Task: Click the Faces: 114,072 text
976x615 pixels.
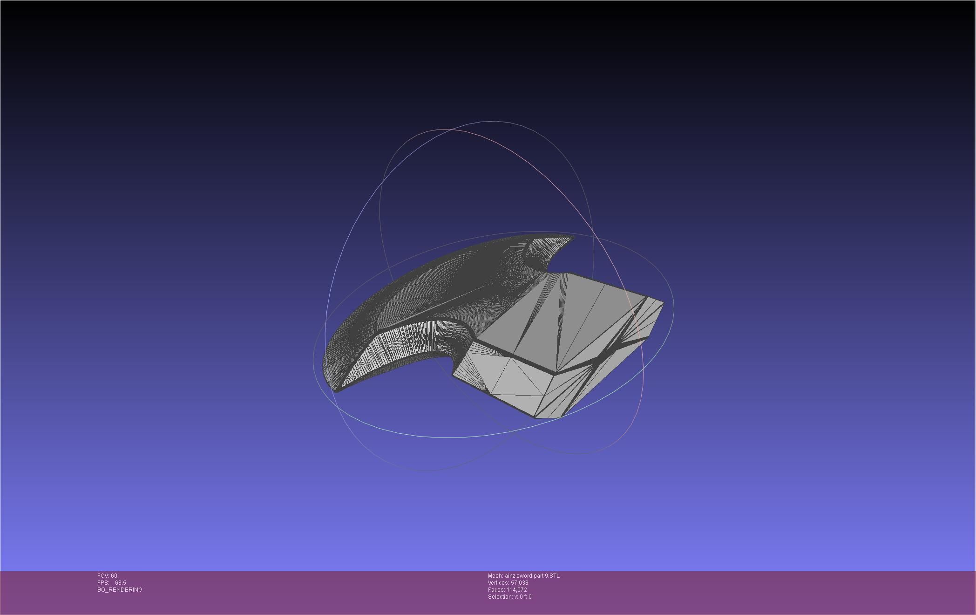Action: click(508, 590)
